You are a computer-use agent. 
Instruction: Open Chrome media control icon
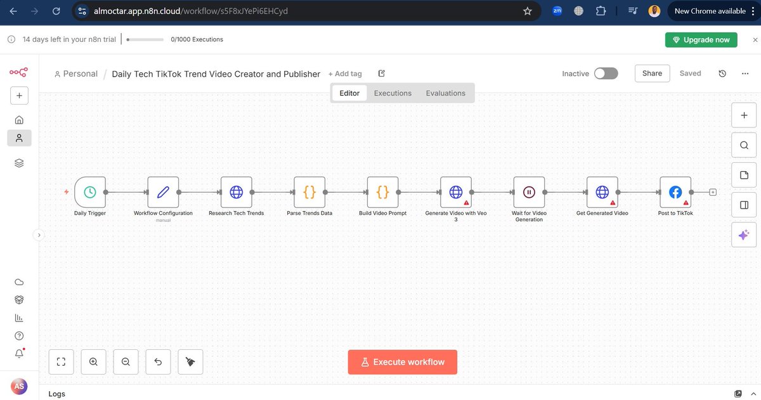633,11
